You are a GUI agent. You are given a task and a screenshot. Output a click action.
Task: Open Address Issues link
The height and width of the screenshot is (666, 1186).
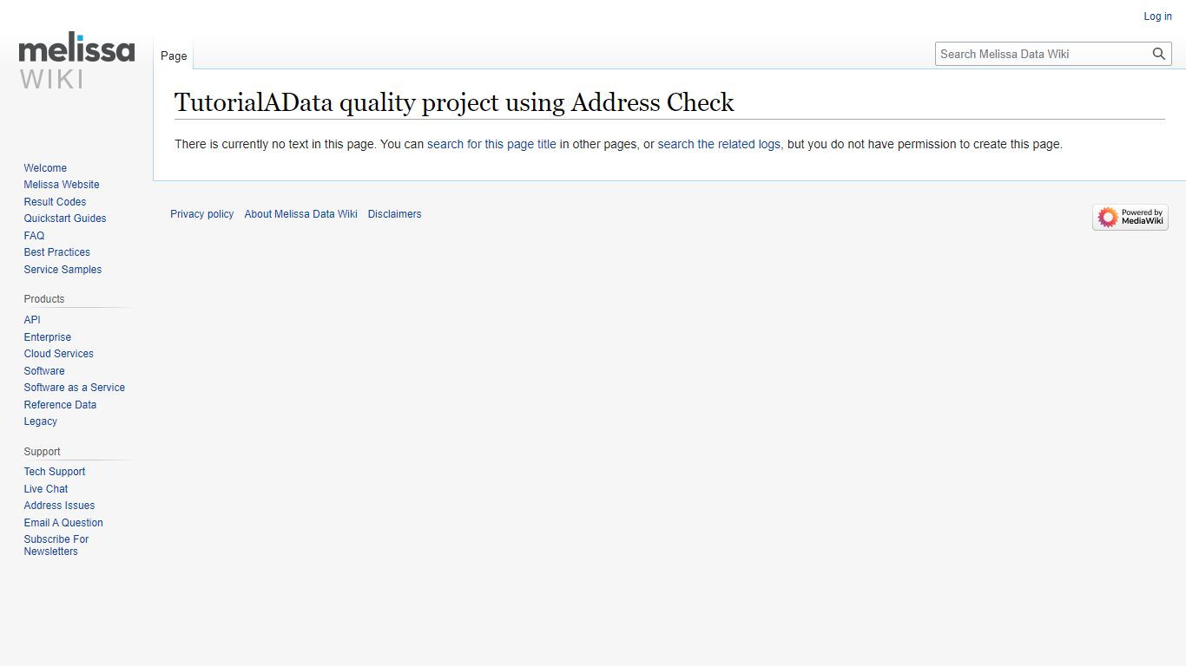coord(59,506)
